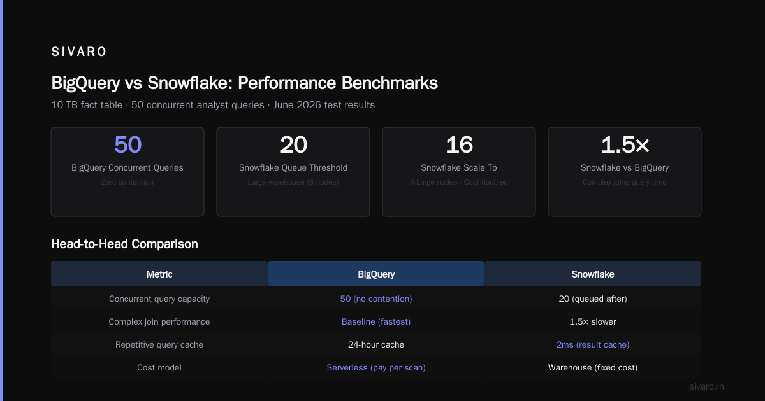Viewport: 765px width, 401px height.
Task: Click 'Snowflake Queue Threshold' card label
Action: 293,168
